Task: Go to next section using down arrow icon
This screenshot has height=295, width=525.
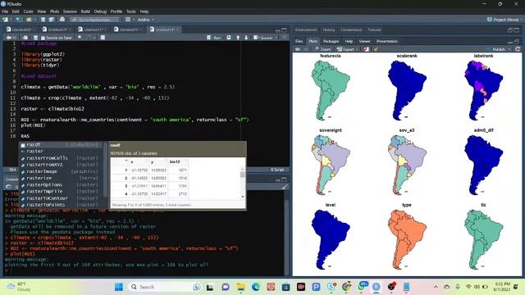Action: coord(246,38)
